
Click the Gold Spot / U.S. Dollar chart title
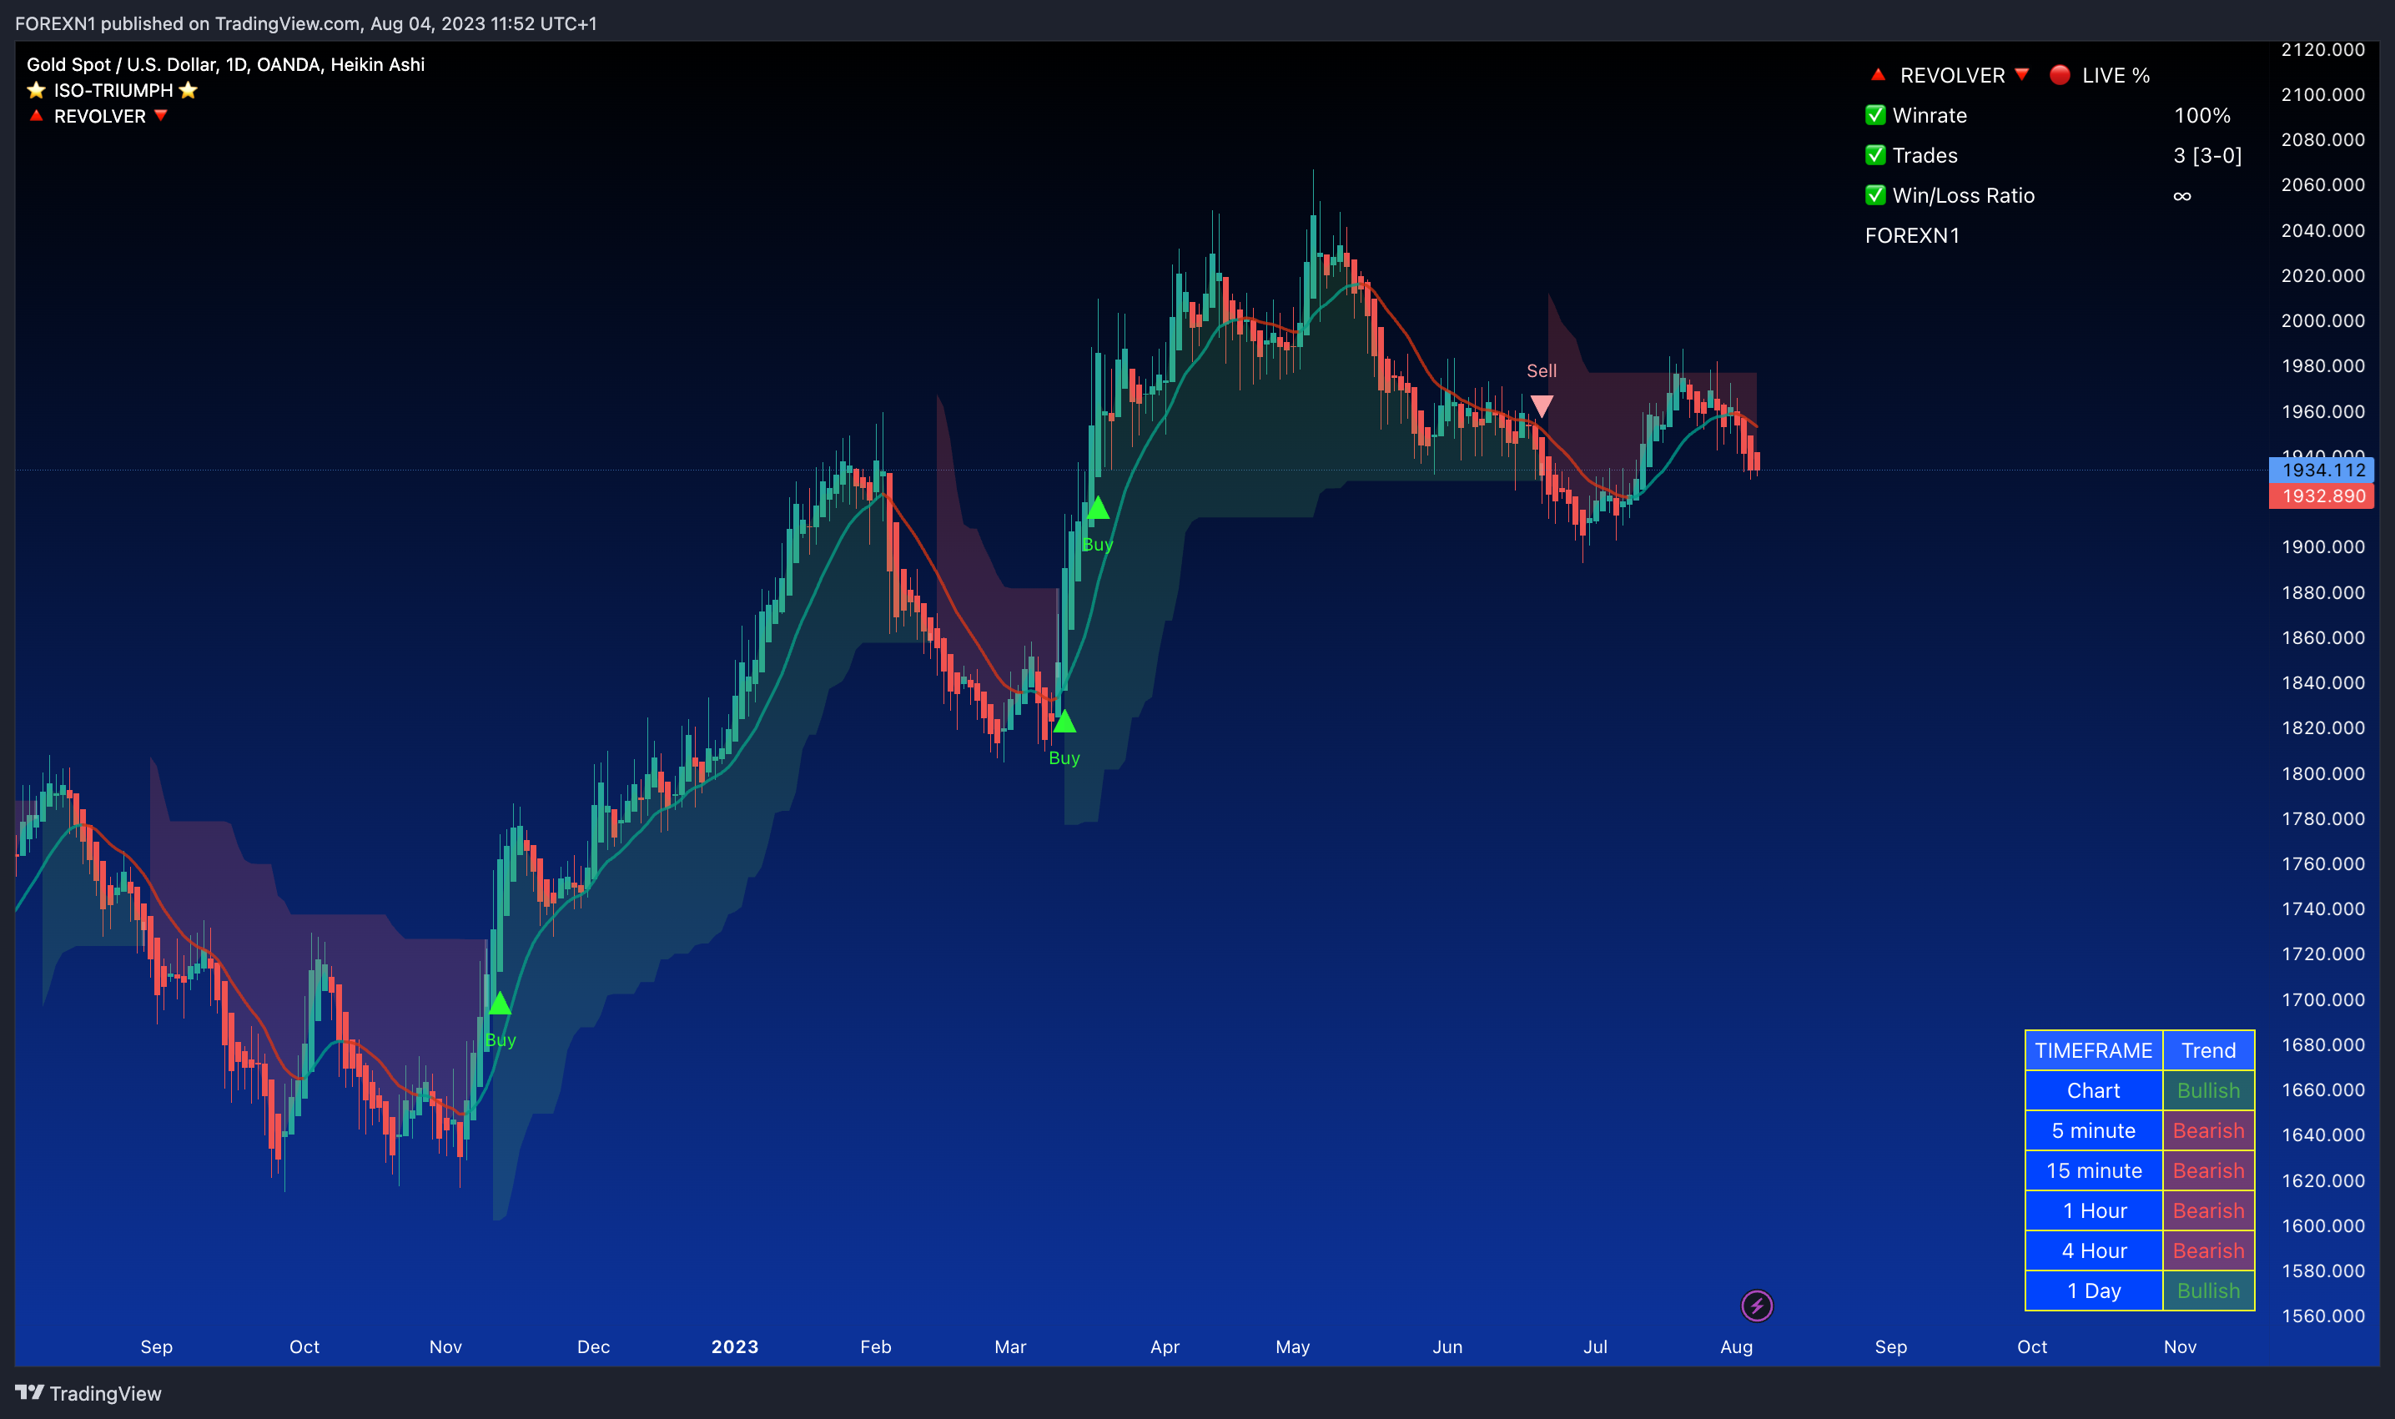tap(225, 64)
